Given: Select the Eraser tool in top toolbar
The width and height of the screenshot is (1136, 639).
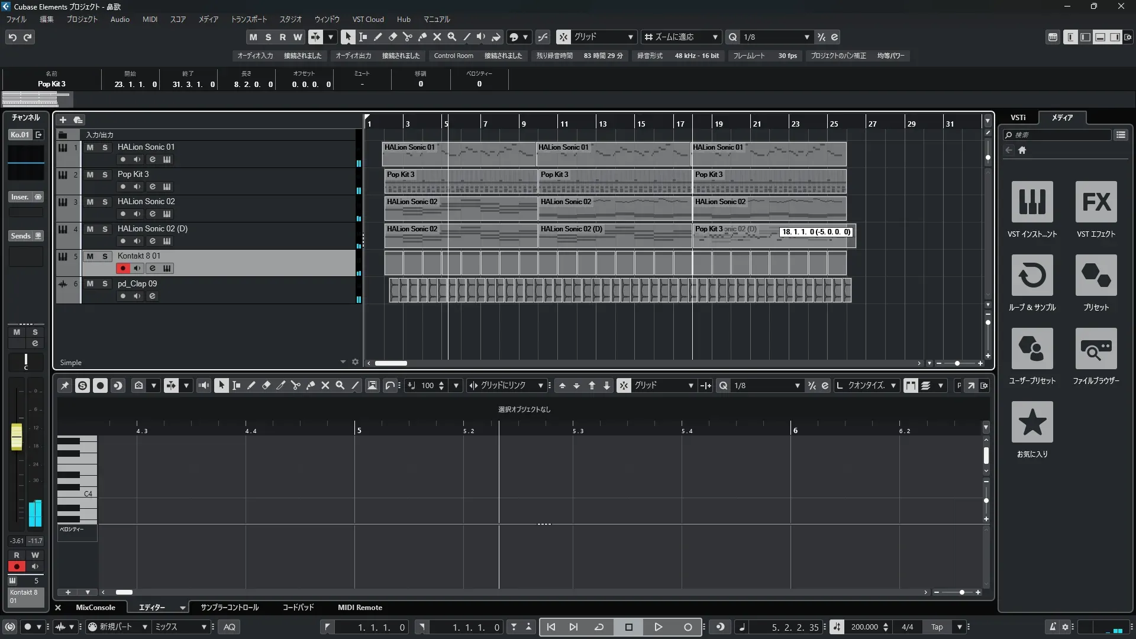Looking at the screenshot, I should click(392, 37).
